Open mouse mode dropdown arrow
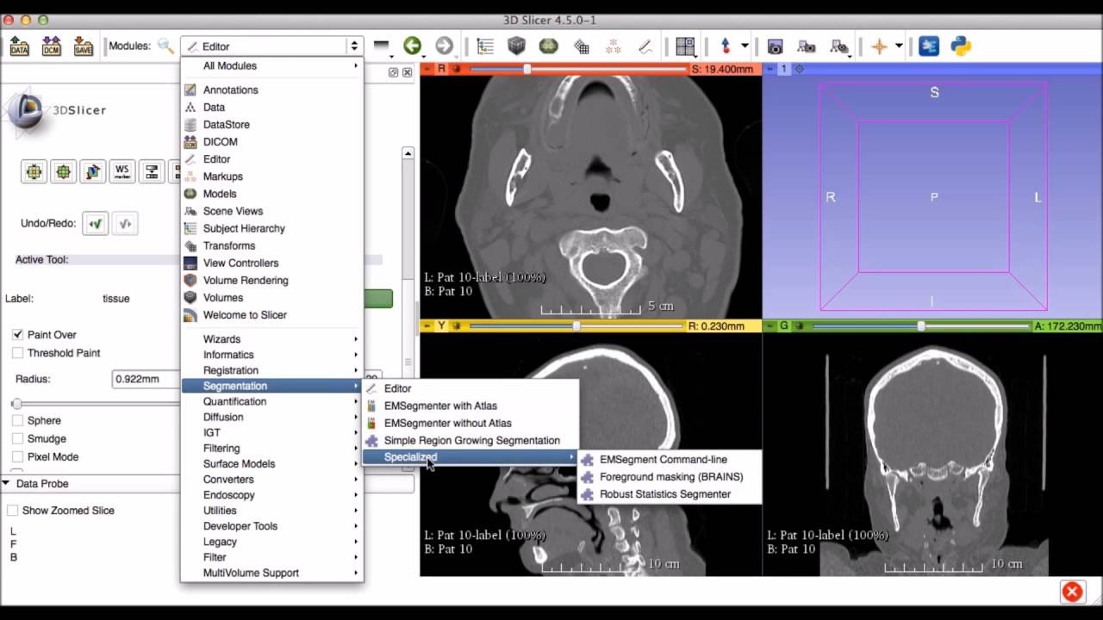Screen dimensions: 1103x620 pos(745,46)
